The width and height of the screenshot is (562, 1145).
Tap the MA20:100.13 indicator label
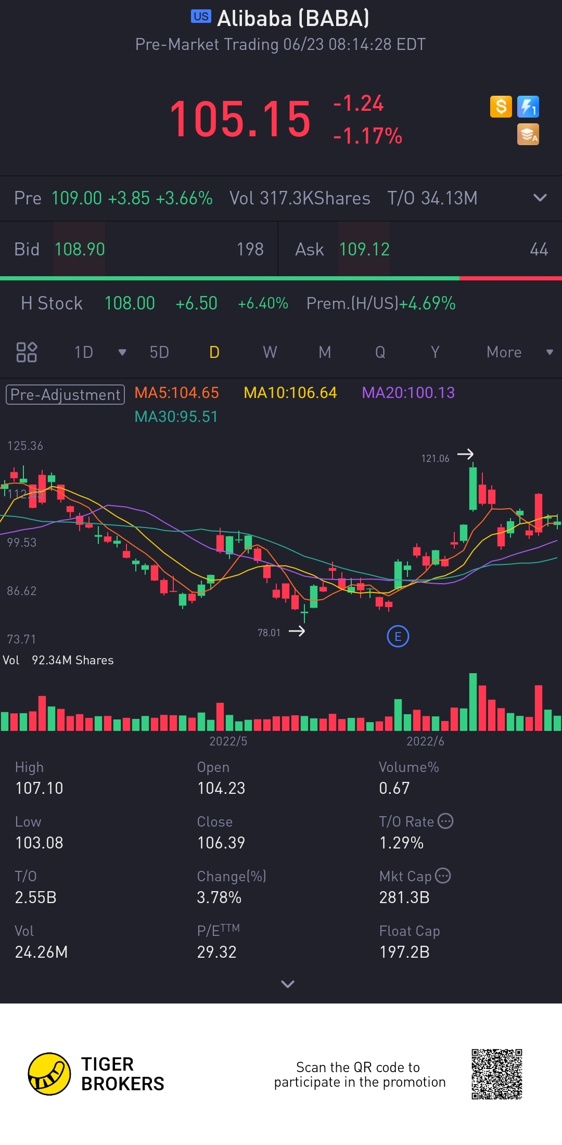coord(408,392)
